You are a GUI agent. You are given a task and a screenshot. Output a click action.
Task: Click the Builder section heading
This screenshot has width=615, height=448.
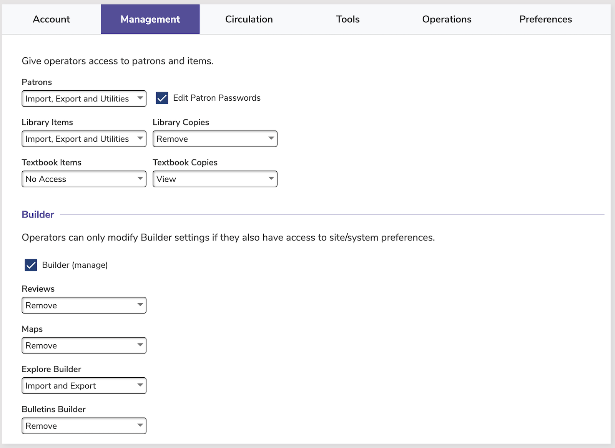click(x=38, y=214)
